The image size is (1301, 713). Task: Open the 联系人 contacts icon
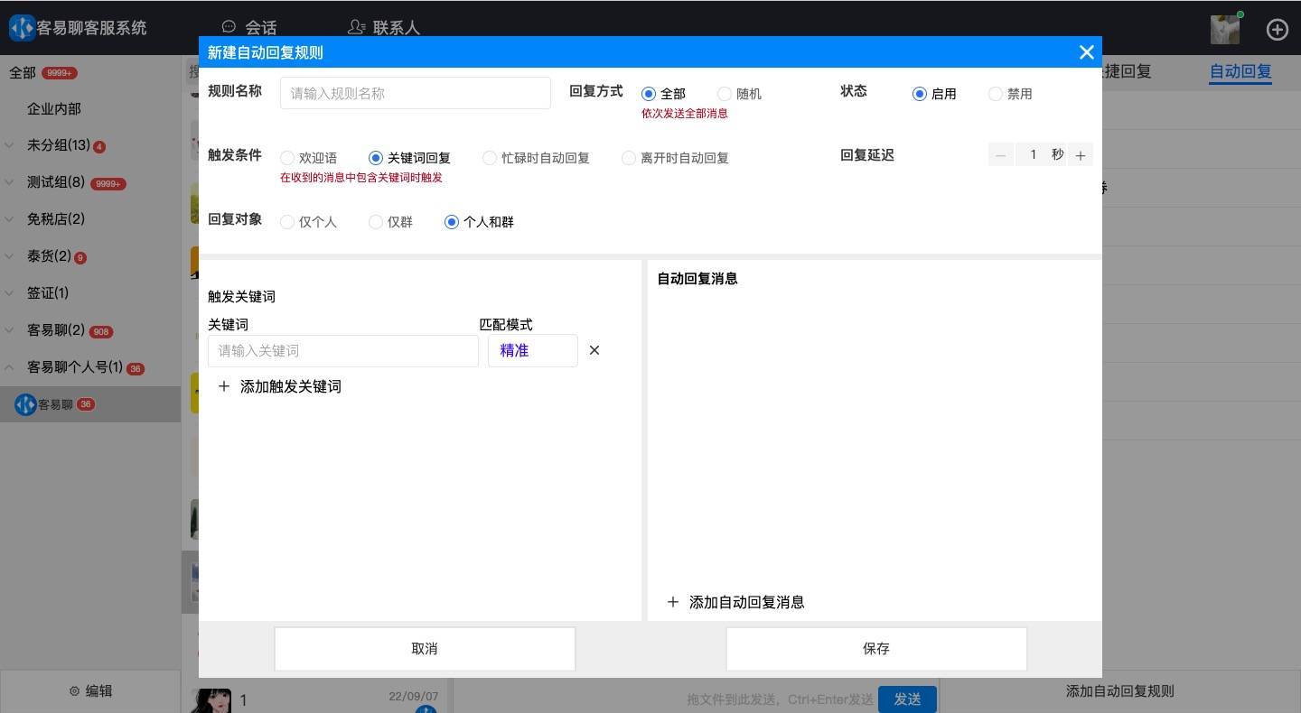[x=356, y=27]
